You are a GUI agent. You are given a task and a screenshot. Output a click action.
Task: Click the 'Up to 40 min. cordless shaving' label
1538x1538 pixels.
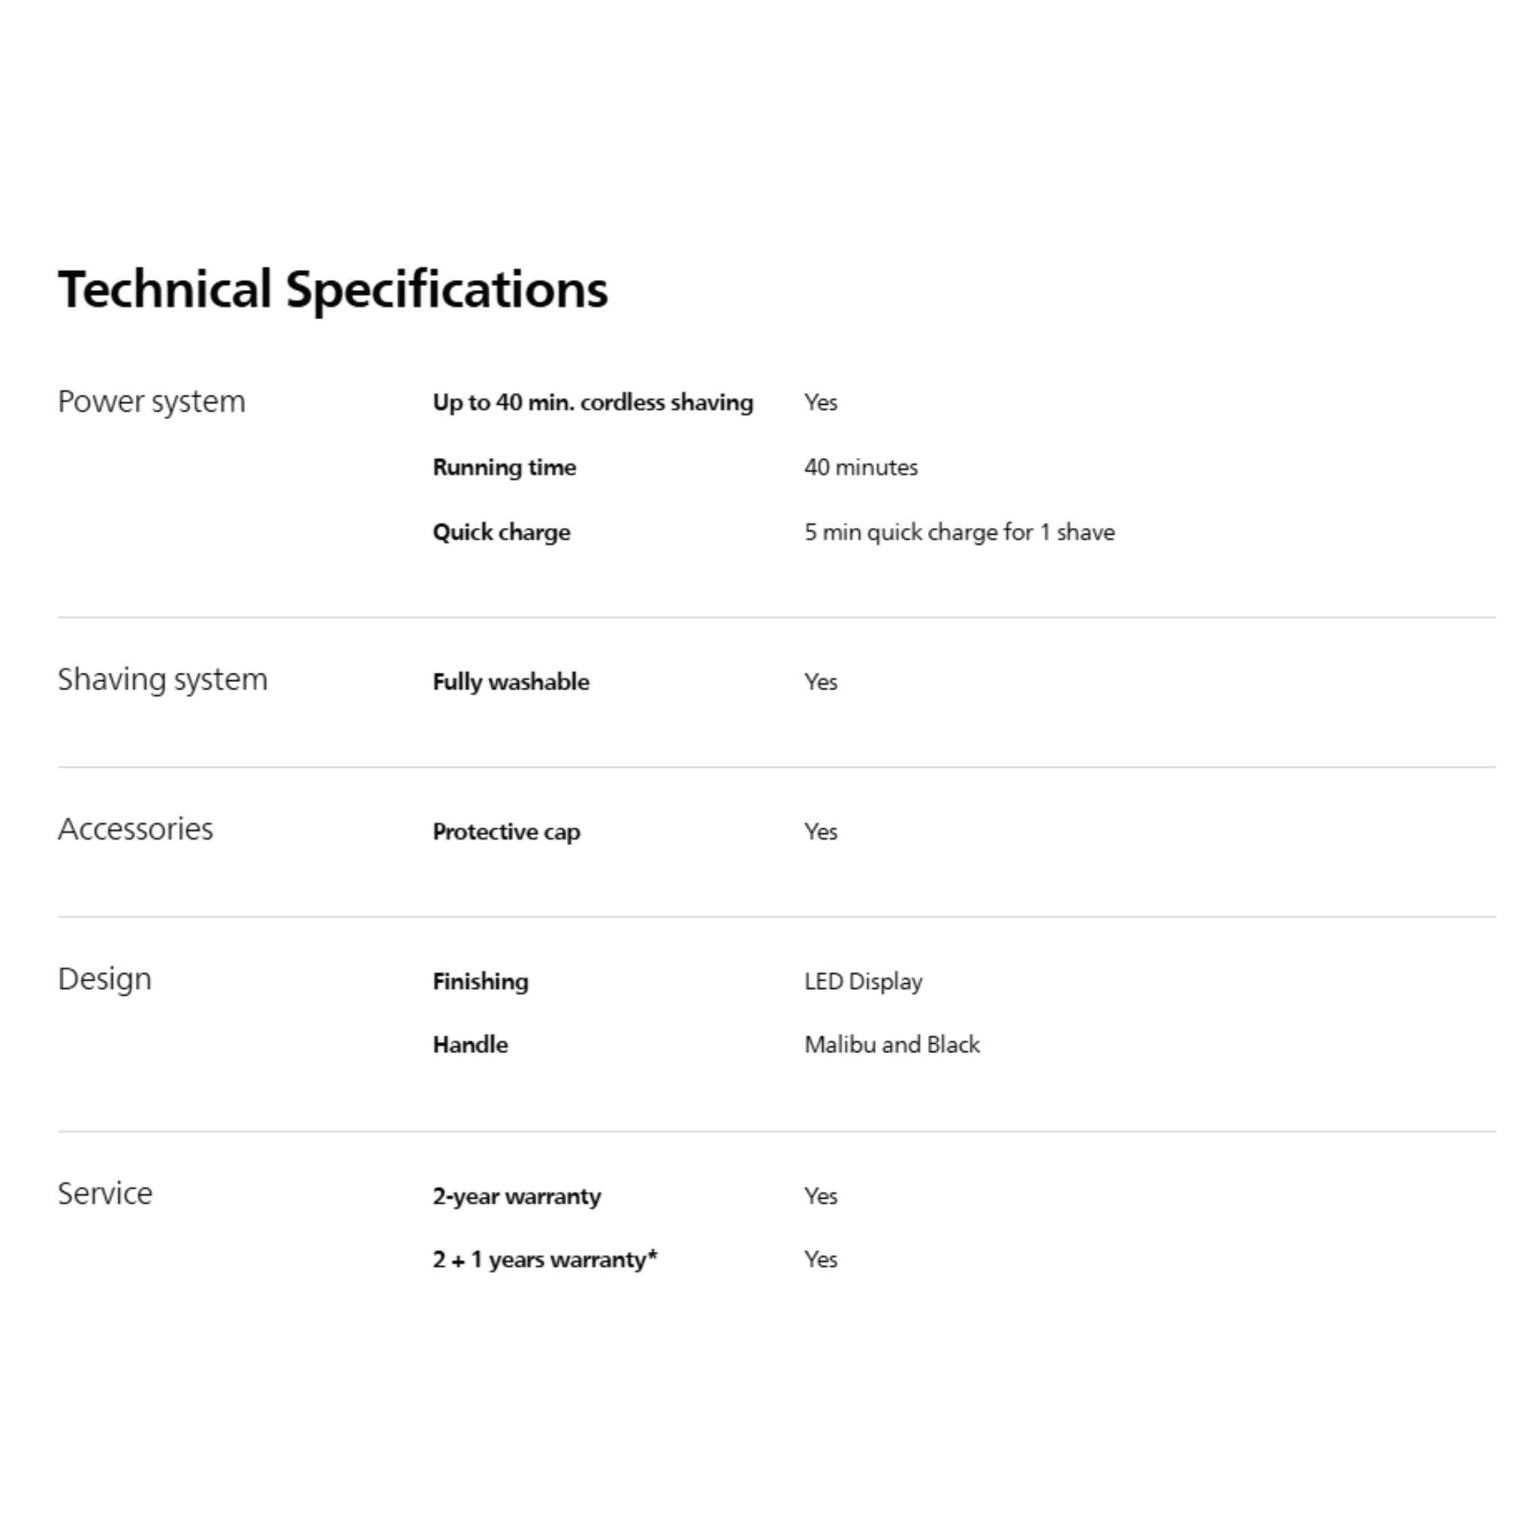click(x=593, y=403)
